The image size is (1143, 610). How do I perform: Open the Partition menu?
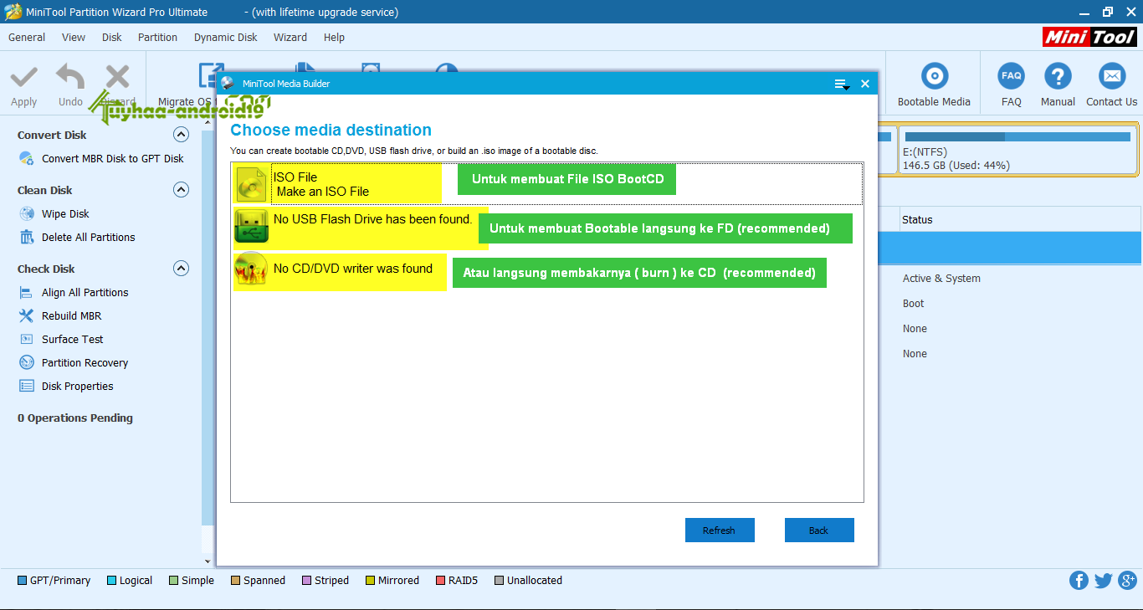click(x=157, y=37)
